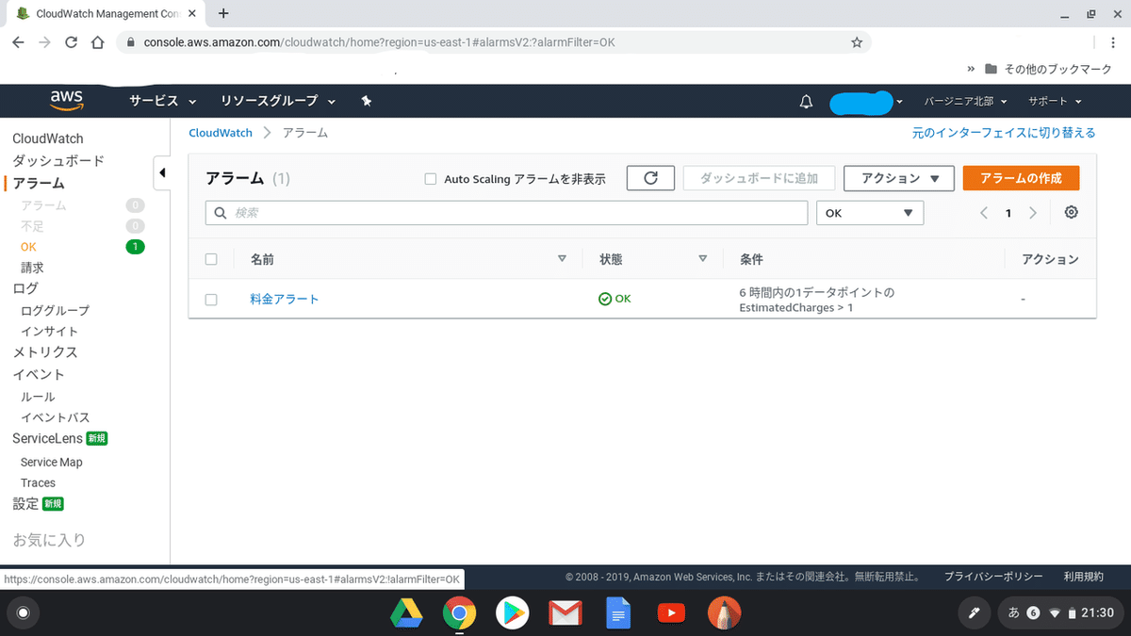Image resolution: width=1131 pixels, height=636 pixels.
Task: Click 元のインターフェイスに切り替える link
Action: (x=1004, y=133)
